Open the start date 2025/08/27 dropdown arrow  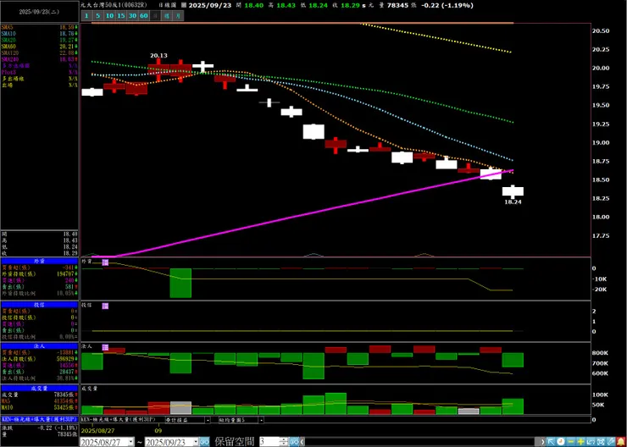click(x=130, y=441)
